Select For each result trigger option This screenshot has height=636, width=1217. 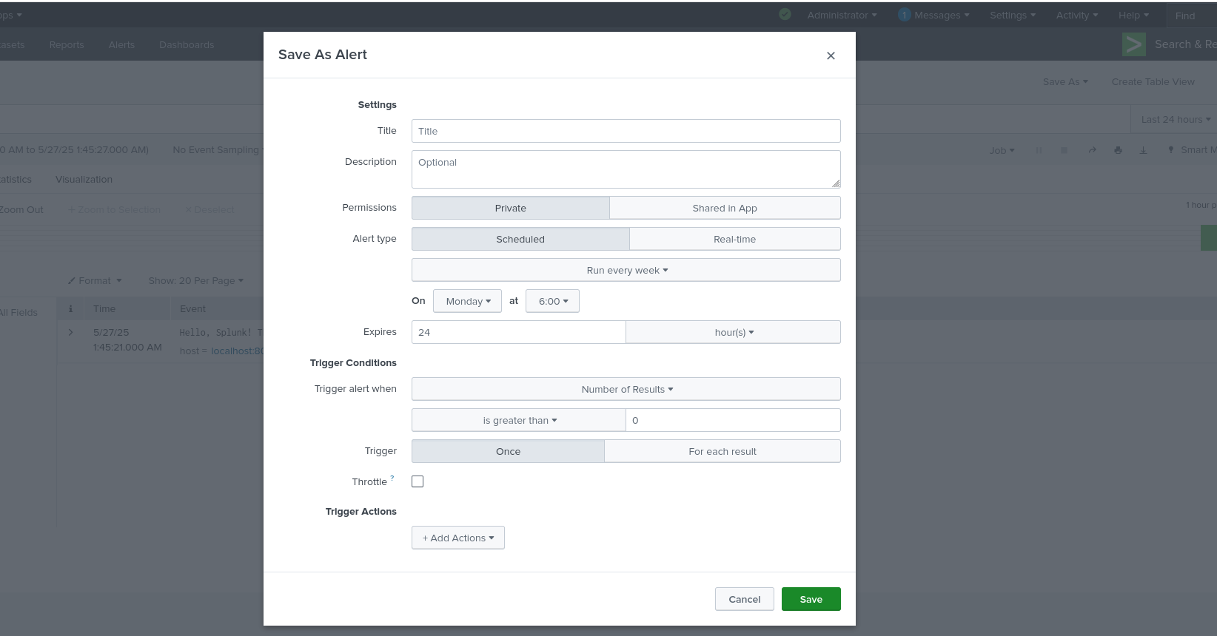[722, 451]
